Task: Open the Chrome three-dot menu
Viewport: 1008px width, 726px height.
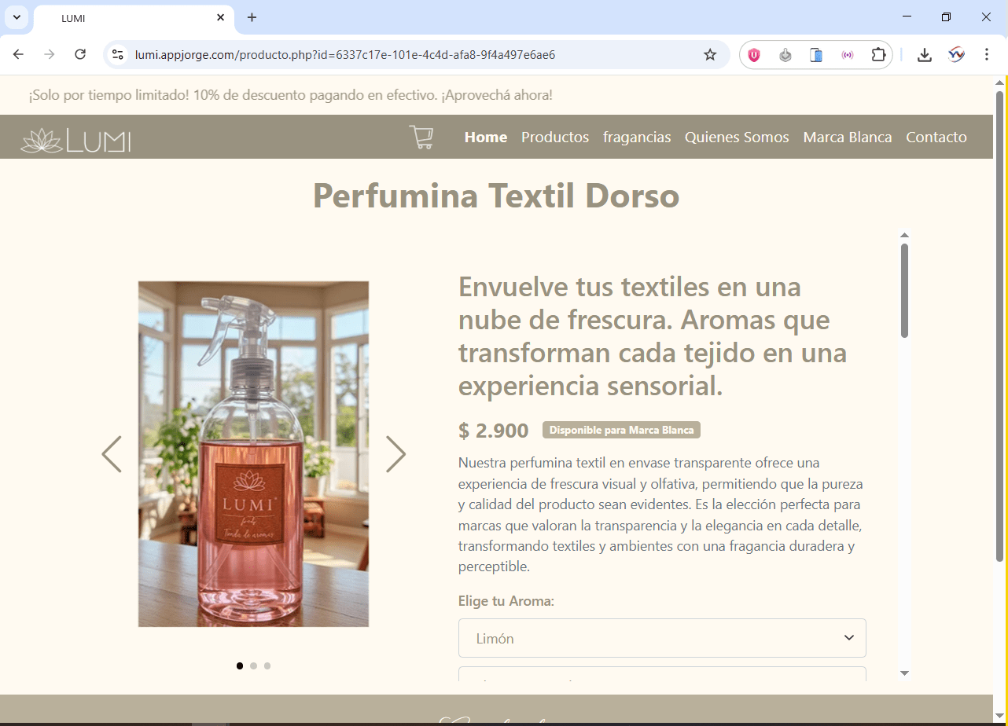Action: [987, 54]
